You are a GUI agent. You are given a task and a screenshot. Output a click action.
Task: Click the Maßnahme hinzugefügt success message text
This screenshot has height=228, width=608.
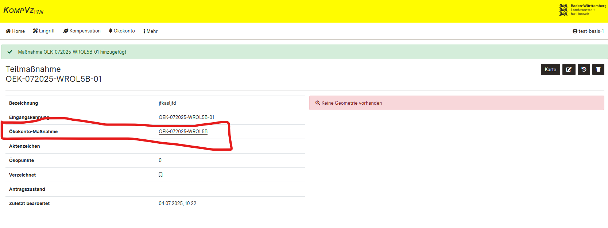(72, 52)
